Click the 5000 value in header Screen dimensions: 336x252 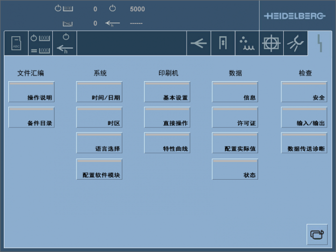(137, 9)
